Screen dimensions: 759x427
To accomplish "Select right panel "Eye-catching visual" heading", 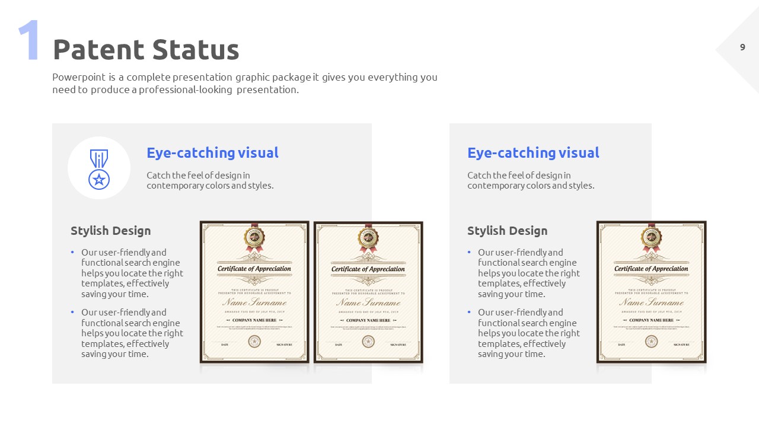I will point(533,153).
